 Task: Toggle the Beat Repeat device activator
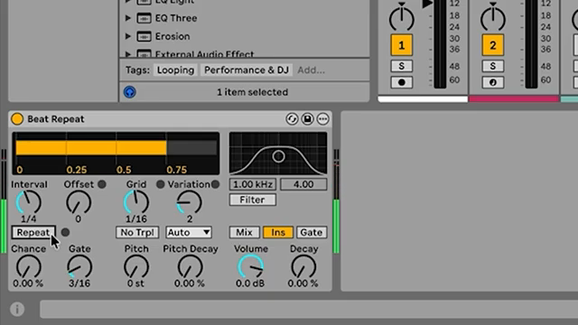pyautogui.click(x=17, y=119)
